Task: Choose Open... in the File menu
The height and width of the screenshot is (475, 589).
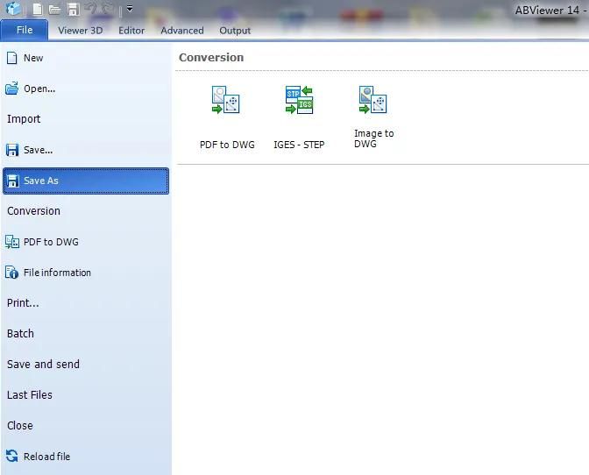Action: coord(86,89)
